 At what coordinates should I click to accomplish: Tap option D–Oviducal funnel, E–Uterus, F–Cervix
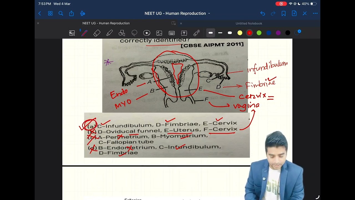(x=168, y=131)
